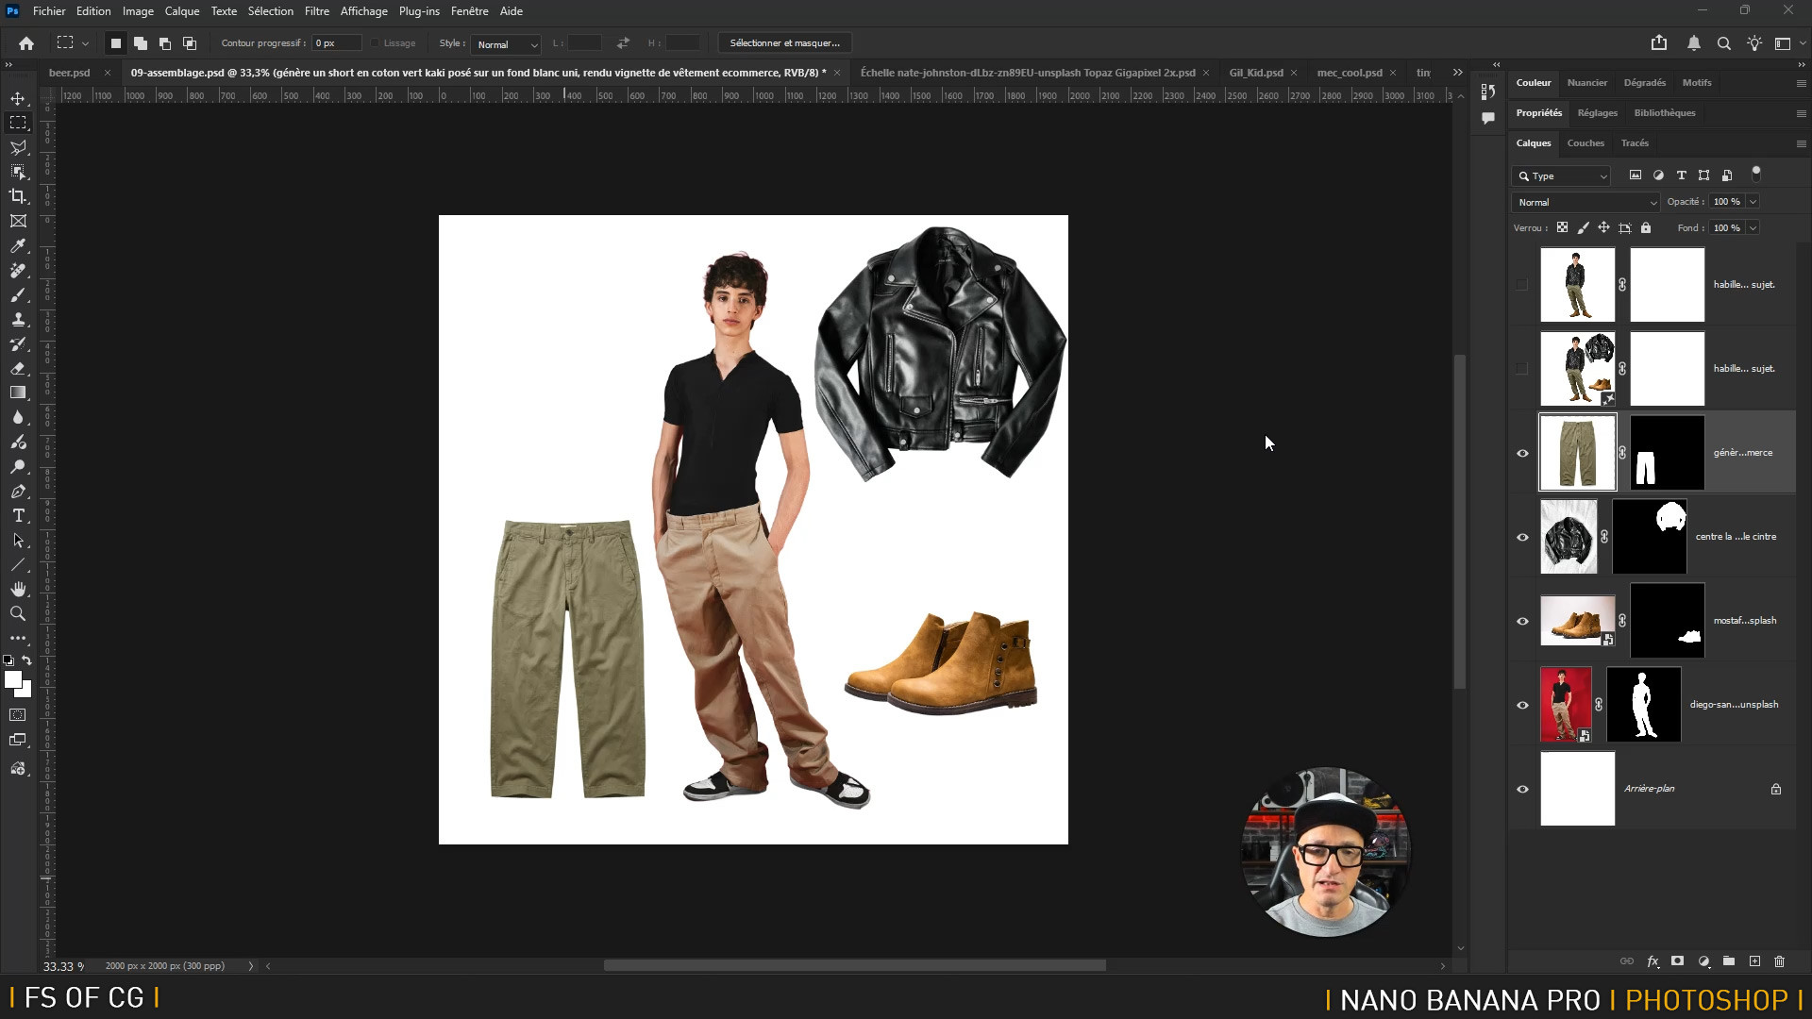This screenshot has height=1019, width=1812.
Task: Expand the Opacité percentage dropdown
Action: (x=1753, y=202)
